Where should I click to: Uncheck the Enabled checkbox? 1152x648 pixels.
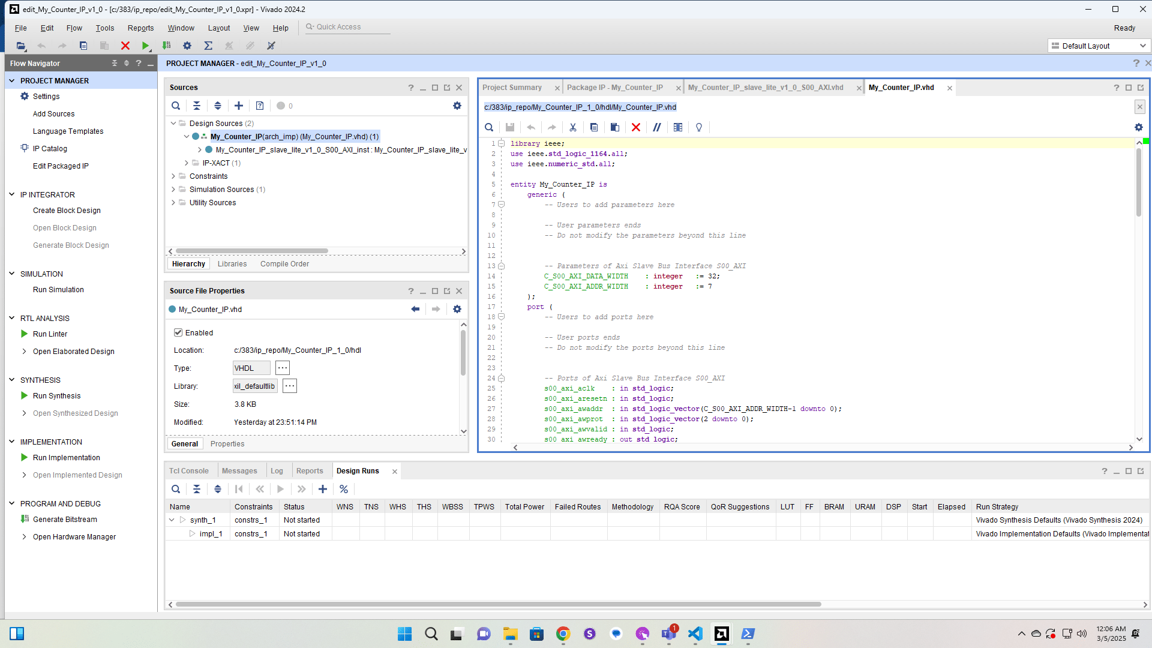178,332
